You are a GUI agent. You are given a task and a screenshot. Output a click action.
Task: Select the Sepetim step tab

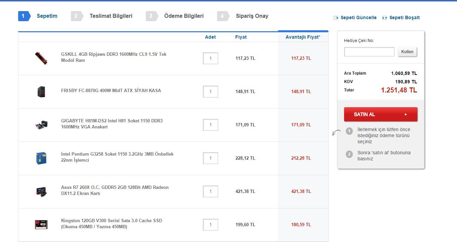coord(47,16)
